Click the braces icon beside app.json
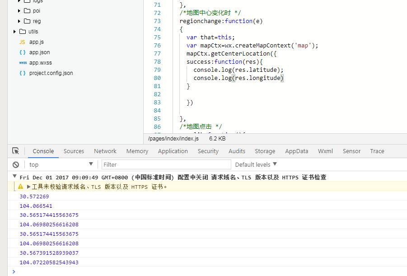The image size is (407, 276). pos(22,52)
